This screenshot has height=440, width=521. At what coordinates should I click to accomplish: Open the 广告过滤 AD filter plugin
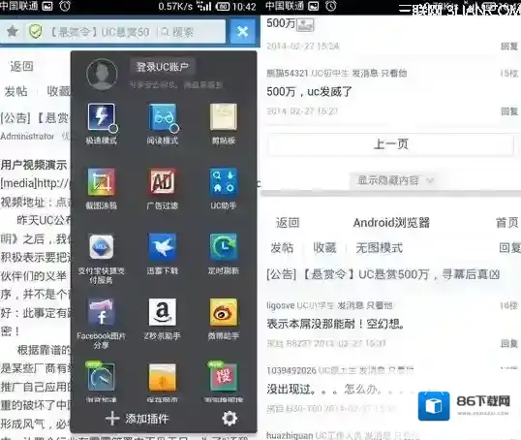click(x=163, y=182)
